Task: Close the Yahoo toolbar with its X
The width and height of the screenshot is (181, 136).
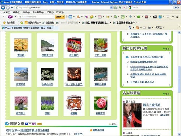Action: (x=4, y=17)
